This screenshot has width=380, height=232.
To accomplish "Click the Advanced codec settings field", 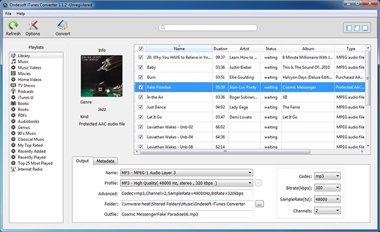I will (186, 193).
